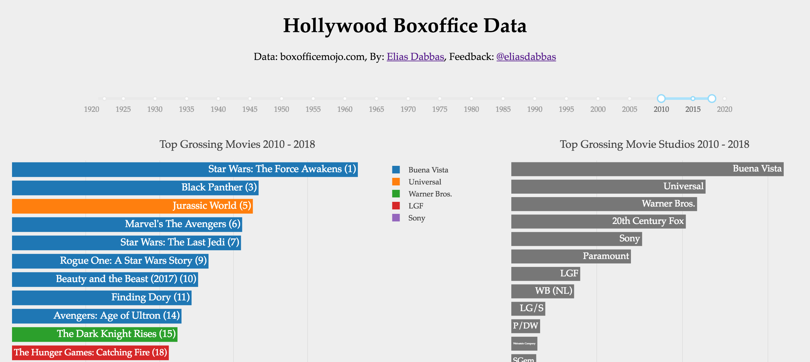Image resolution: width=810 pixels, height=362 pixels.
Task: Choose the 1990 slider mark
Action: click(534, 109)
